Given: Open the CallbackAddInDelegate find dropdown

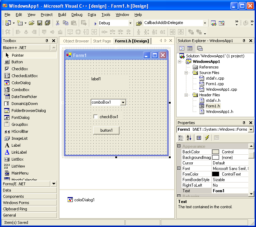Looking at the screenshot, I should 205,23.
